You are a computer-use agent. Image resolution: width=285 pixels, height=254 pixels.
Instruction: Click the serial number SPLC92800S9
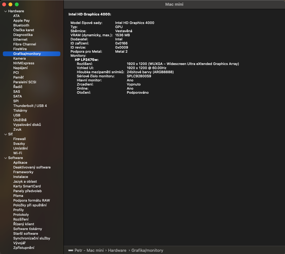139,76
